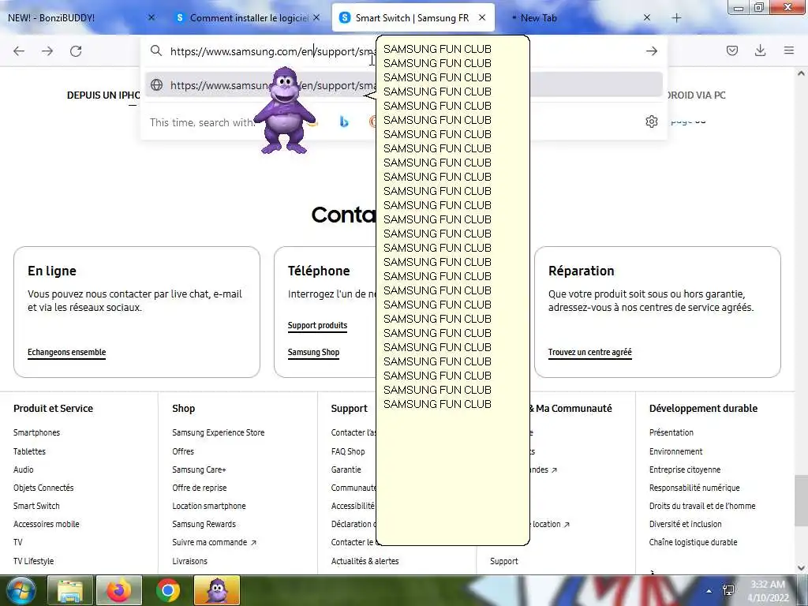Click the Go arrow in address bar
The width and height of the screenshot is (808, 606).
pyautogui.click(x=651, y=51)
